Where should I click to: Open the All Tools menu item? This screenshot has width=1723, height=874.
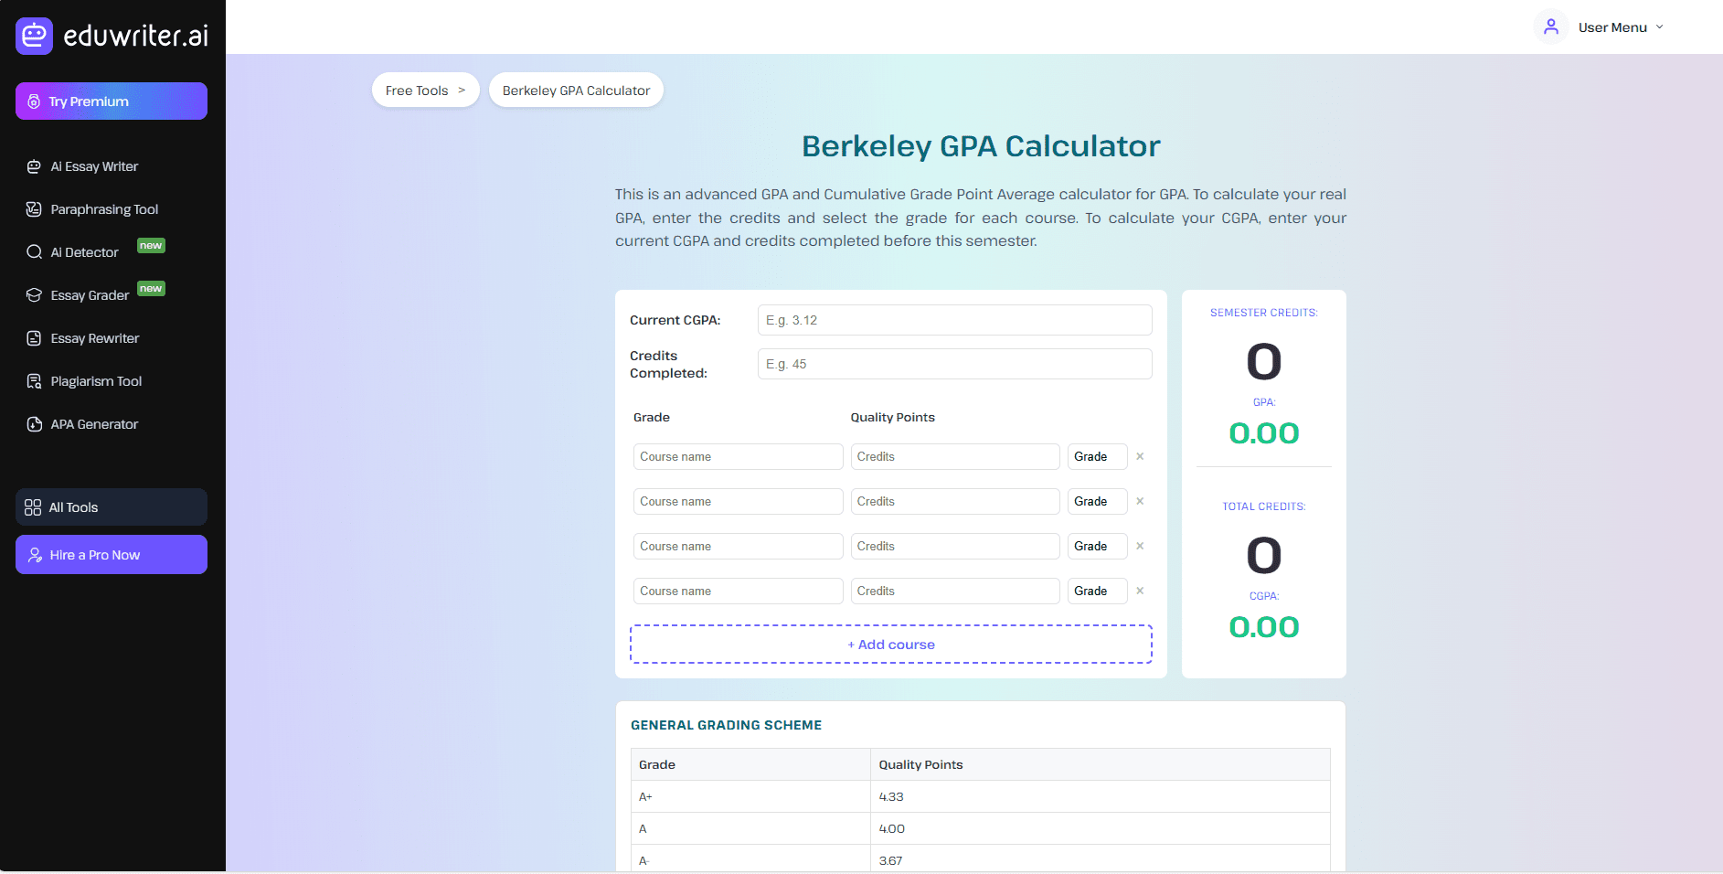tap(112, 507)
